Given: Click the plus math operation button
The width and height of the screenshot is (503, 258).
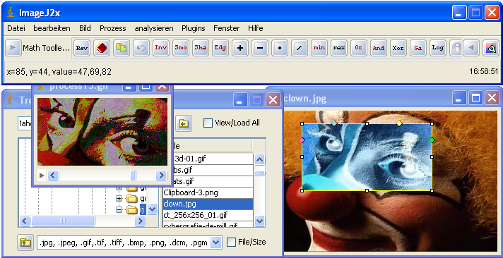Looking at the screenshot, I should click(x=240, y=48).
